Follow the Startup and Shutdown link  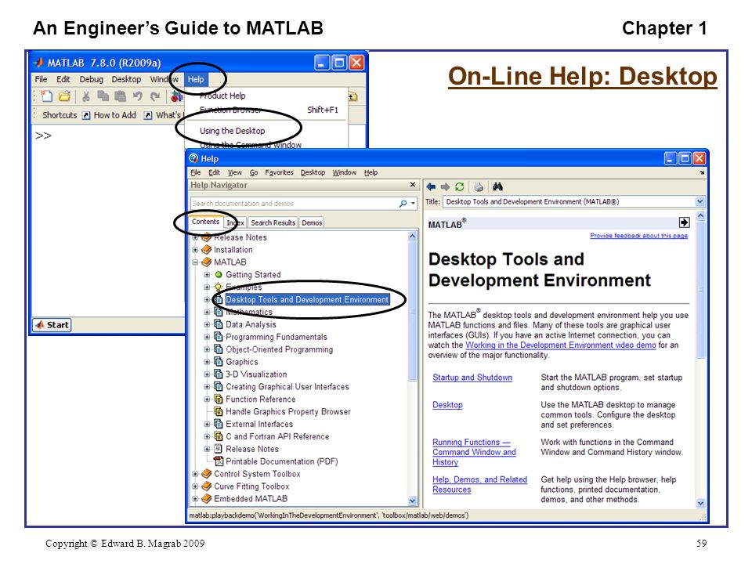click(472, 378)
